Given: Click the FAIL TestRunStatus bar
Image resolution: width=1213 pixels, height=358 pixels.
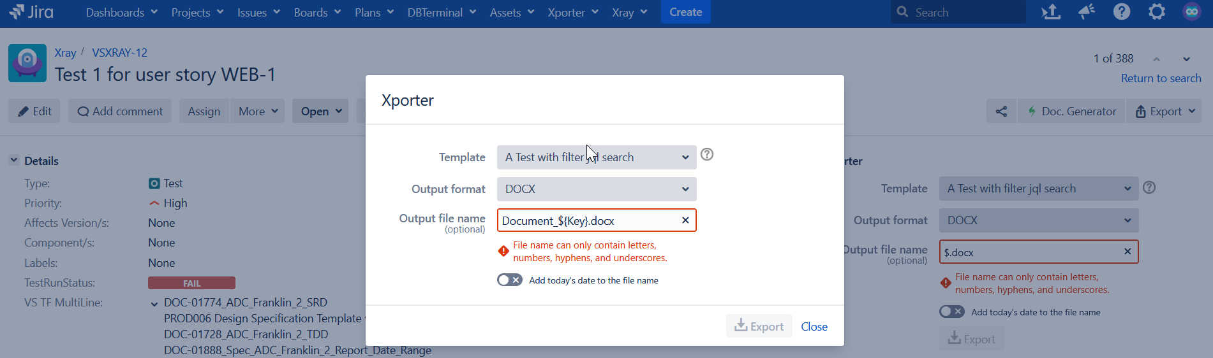Looking at the screenshot, I should coord(191,283).
